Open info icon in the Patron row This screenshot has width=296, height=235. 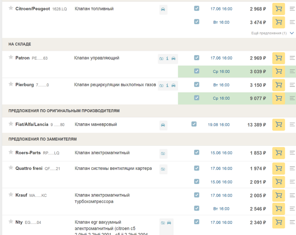point(167,58)
